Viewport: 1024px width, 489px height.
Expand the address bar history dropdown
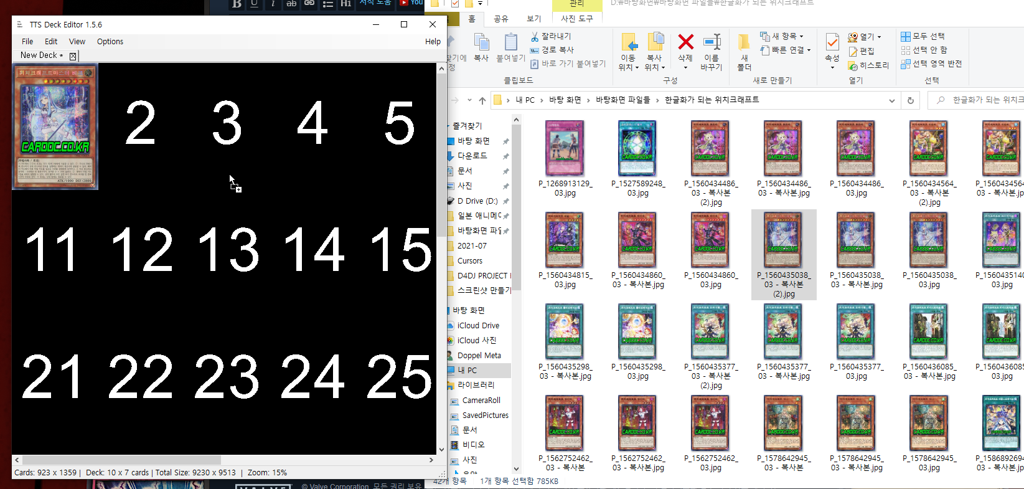[x=892, y=100]
